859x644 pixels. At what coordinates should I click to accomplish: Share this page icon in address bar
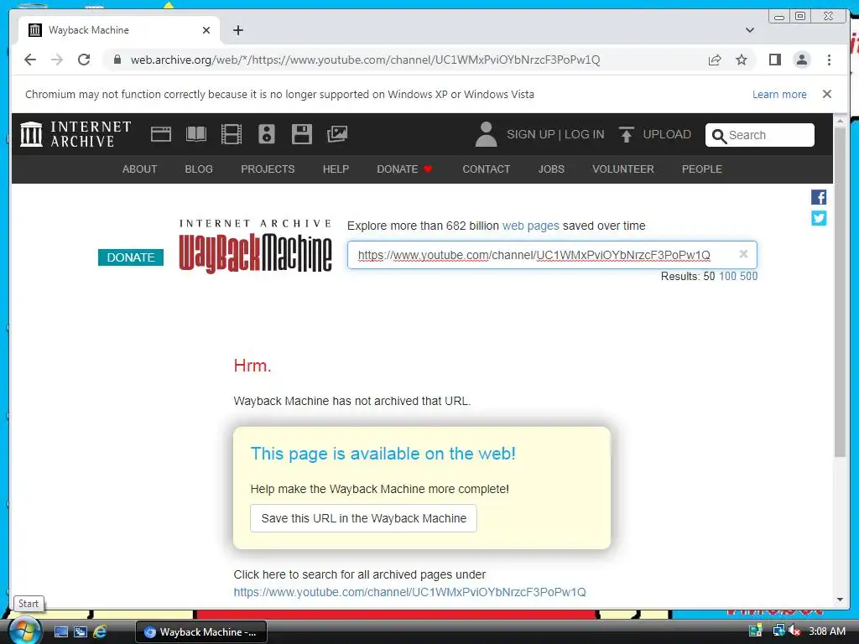[715, 60]
